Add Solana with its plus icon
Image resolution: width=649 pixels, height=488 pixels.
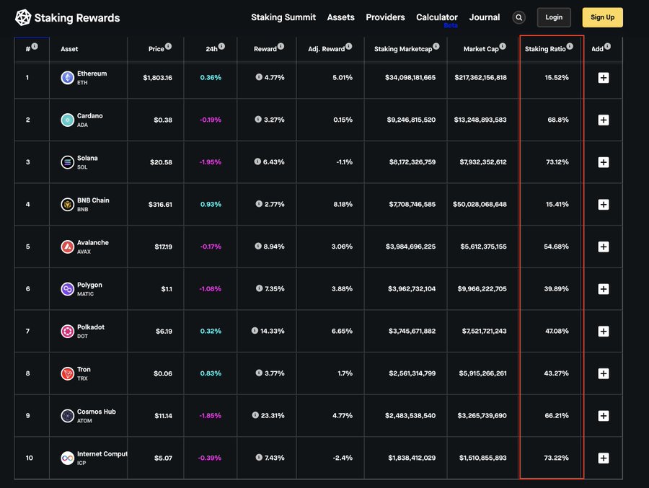[x=604, y=162]
